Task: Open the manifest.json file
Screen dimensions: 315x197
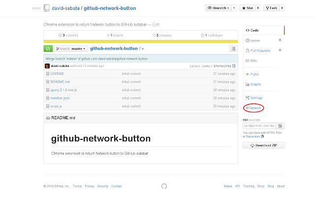Action: tap(60, 98)
